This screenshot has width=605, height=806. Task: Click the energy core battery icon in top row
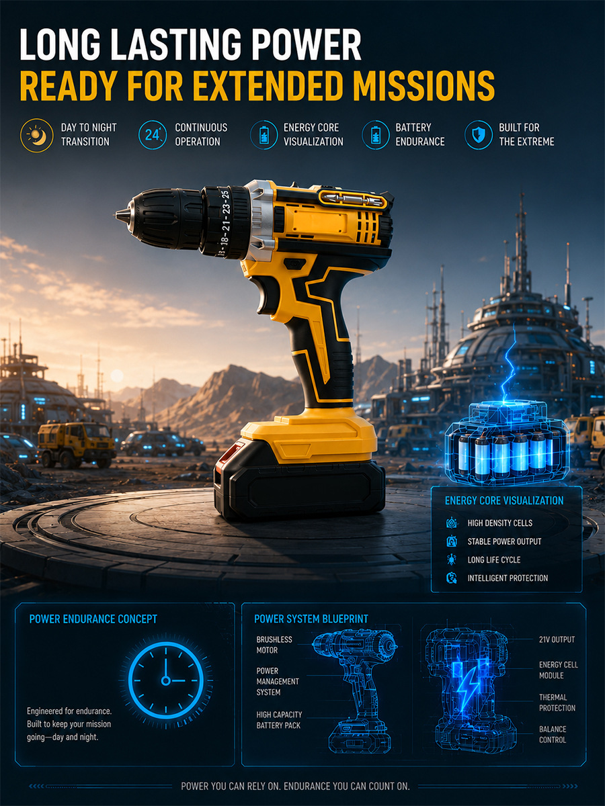pyautogui.click(x=264, y=134)
